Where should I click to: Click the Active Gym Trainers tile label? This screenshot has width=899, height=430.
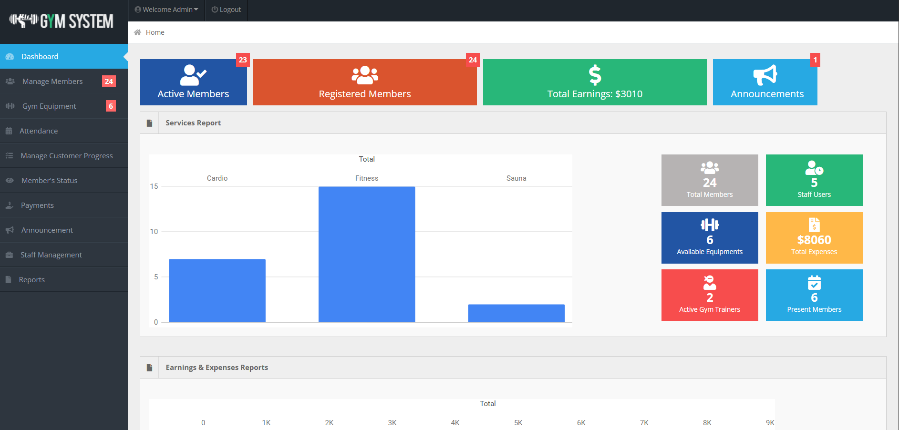[x=710, y=309]
